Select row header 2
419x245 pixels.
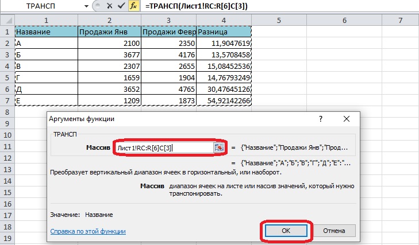pyautogui.click(x=7, y=43)
